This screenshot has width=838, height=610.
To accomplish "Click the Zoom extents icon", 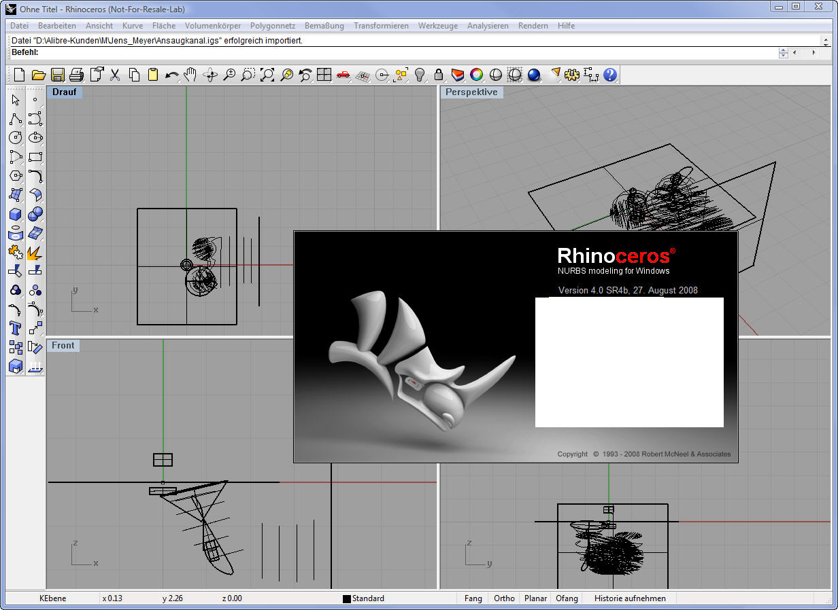I will tap(267, 75).
